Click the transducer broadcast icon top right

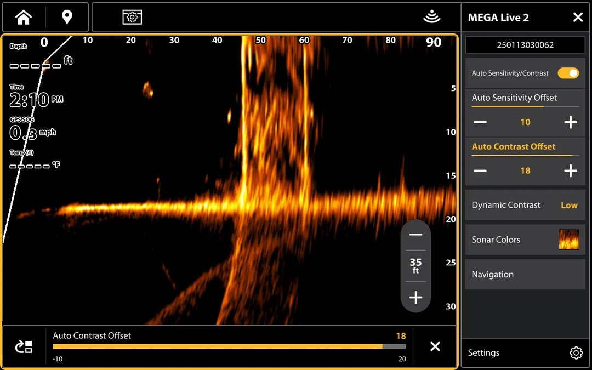[x=432, y=17]
